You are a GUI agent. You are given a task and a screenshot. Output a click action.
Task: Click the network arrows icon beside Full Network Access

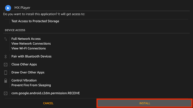6,39
